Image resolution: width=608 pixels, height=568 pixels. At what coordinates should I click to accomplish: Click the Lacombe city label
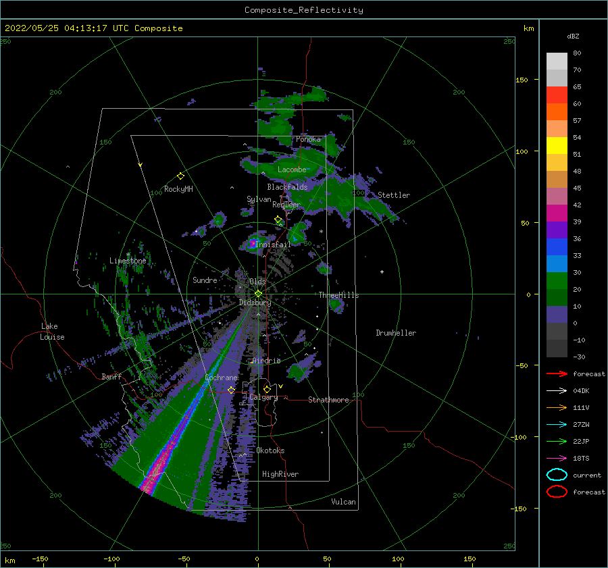[292, 170]
